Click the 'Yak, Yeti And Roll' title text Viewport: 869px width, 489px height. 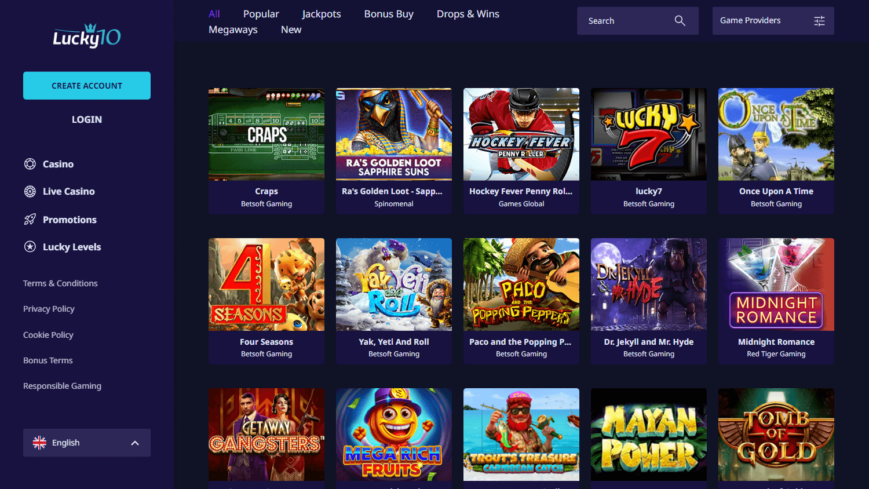pyautogui.click(x=394, y=342)
